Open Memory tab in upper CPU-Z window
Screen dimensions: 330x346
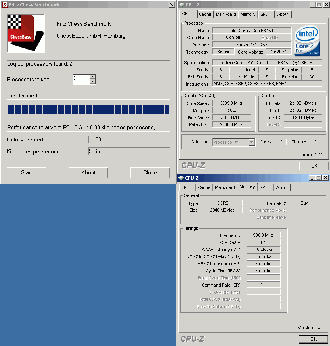(x=248, y=14)
